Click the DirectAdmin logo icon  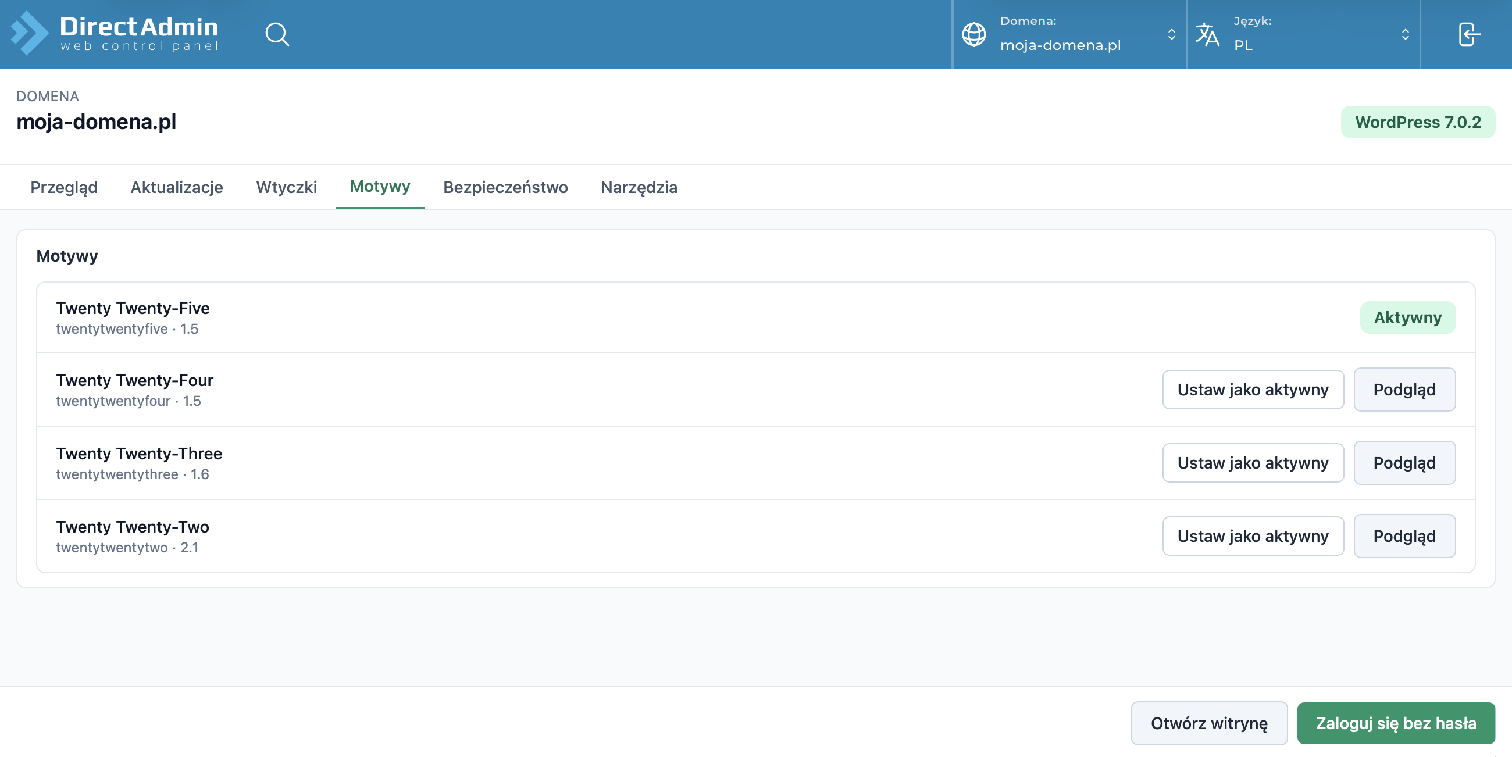point(29,34)
